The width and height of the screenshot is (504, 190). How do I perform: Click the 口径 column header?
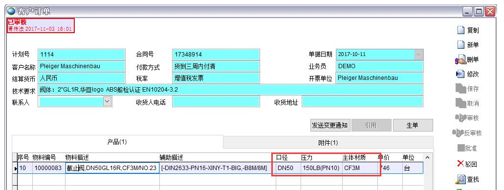(x=288, y=158)
